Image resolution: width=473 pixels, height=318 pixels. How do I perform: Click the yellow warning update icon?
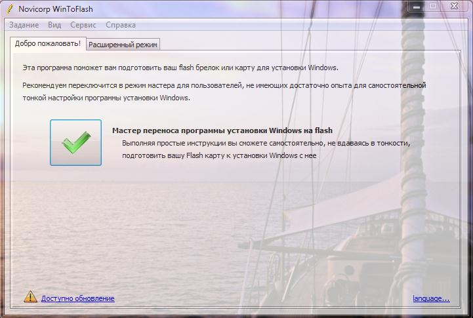[x=31, y=297]
